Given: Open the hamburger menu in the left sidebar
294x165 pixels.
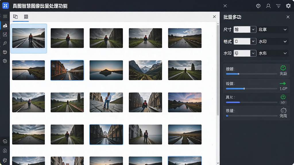Looking at the screenshot, I should point(5,16).
